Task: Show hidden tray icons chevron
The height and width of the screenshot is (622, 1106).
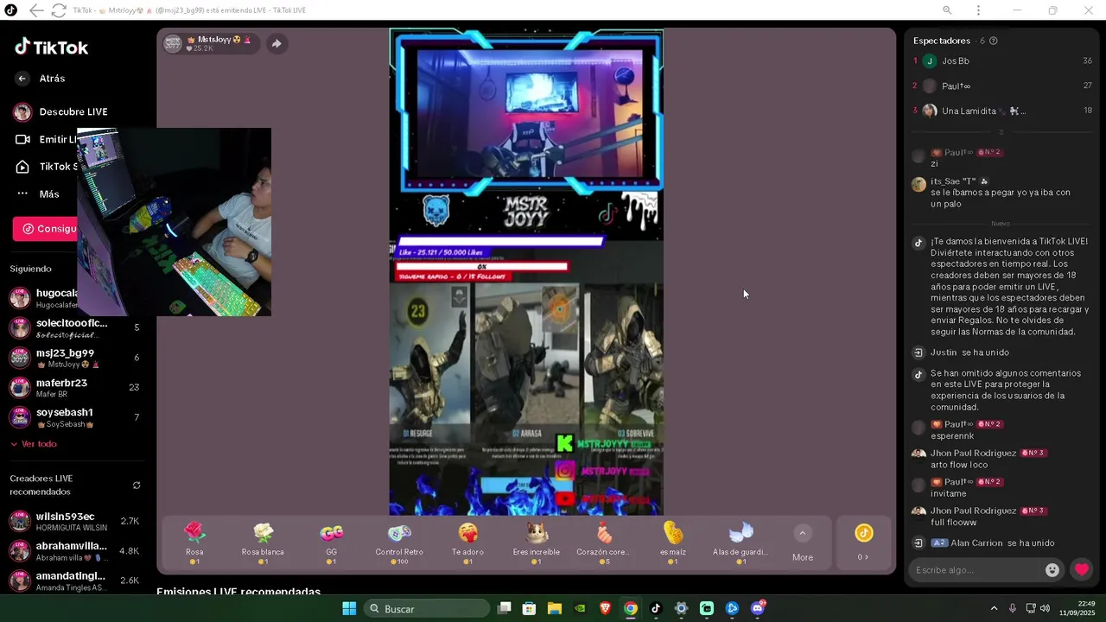Action: click(x=994, y=609)
